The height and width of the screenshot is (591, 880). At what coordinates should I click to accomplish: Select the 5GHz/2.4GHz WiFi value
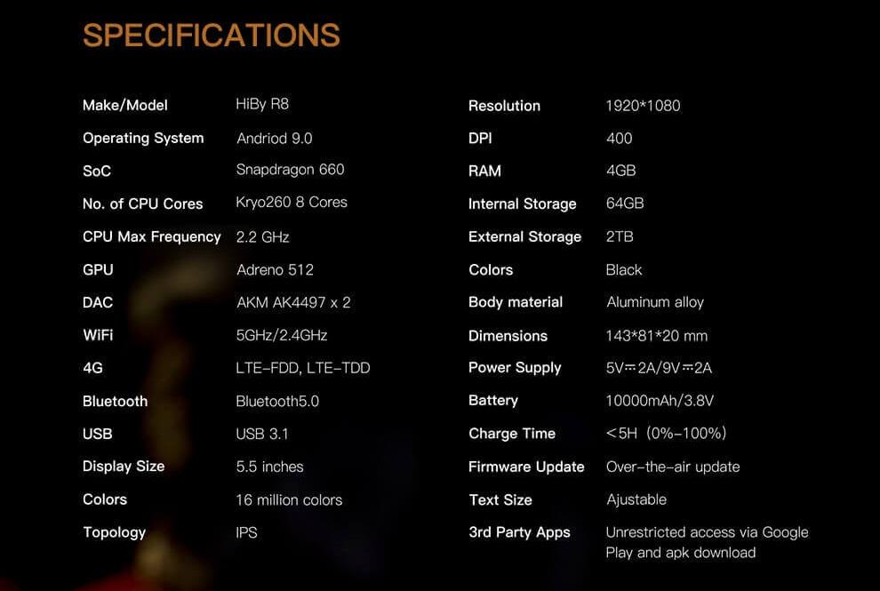(x=282, y=335)
